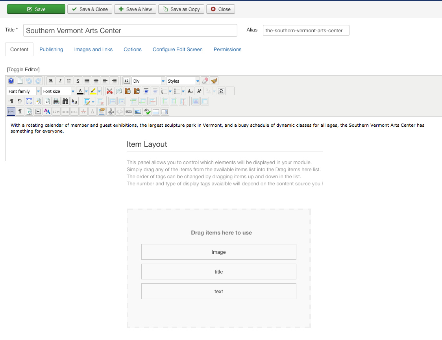Click the print icon
Image resolution: width=442 pixels, height=340 pixels.
pyautogui.click(x=56, y=101)
